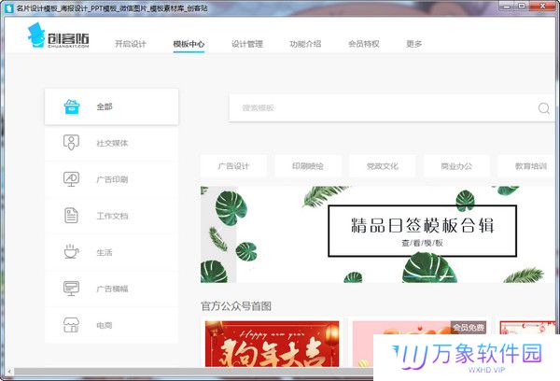Select 全部 text in sidebar
Image resolution: width=560 pixels, height=381 pixels.
105,106
